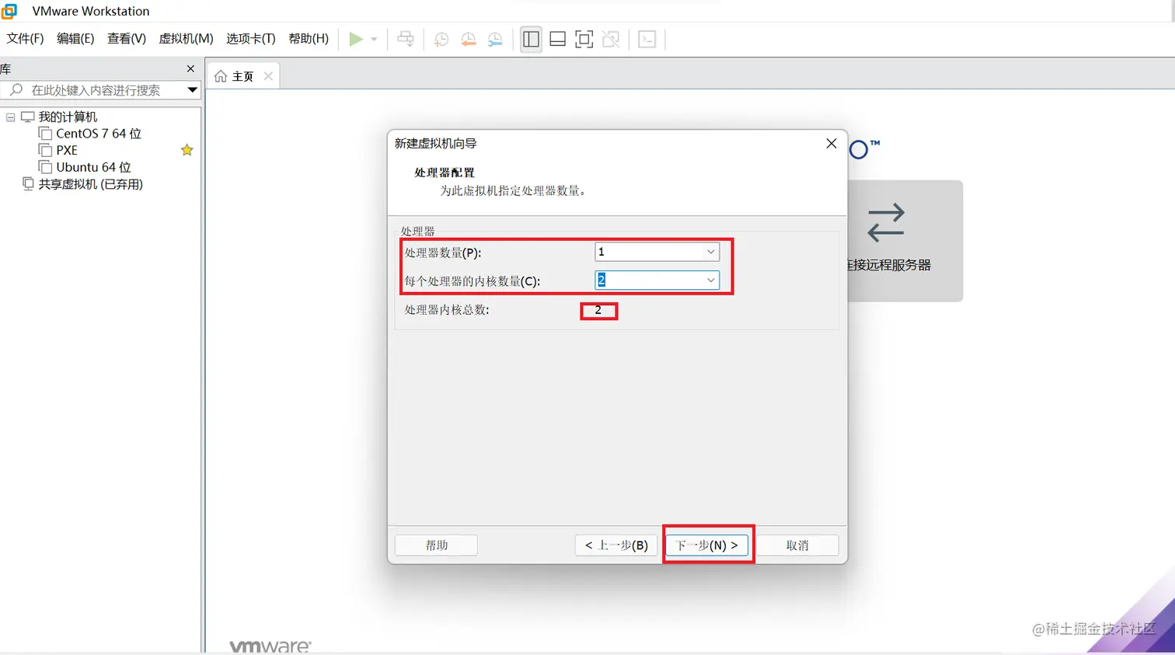Revert to previous snapshot icon
Screen dimensions: 1175x655
coord(469,39)
